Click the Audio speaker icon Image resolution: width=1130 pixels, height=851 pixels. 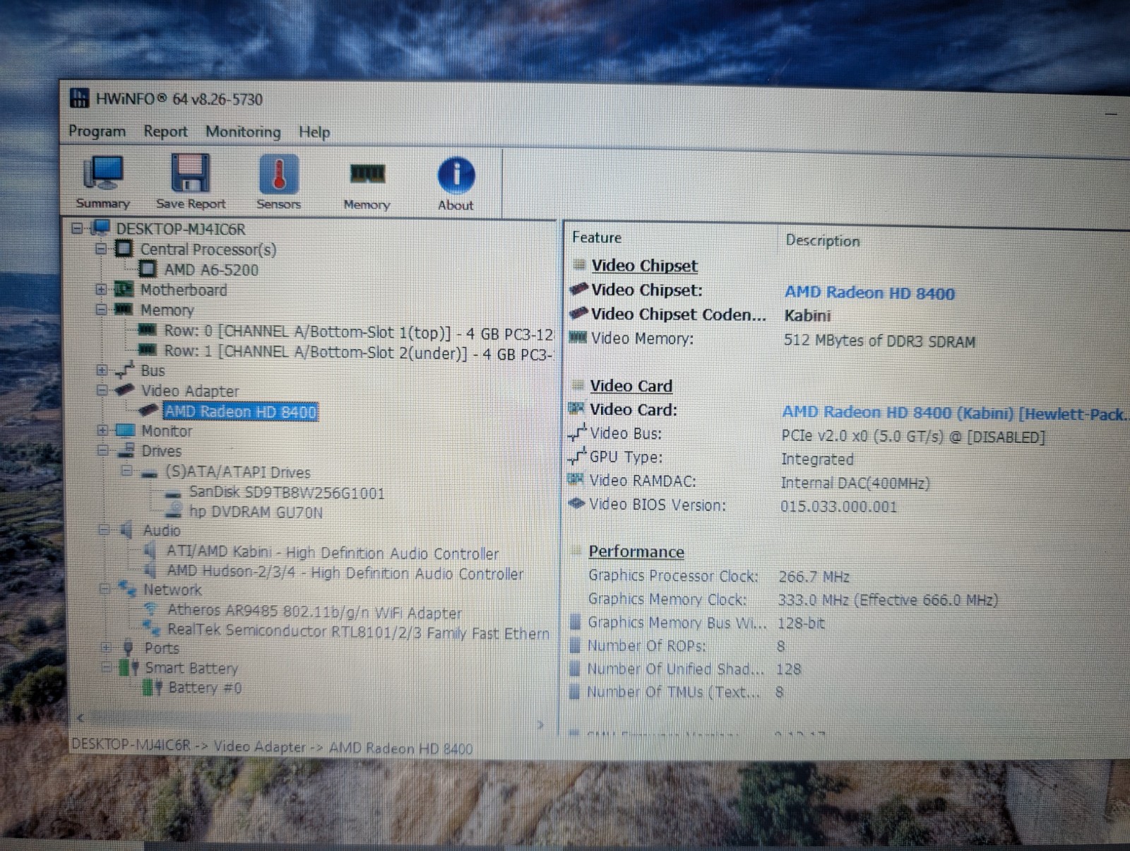point(127,529)
